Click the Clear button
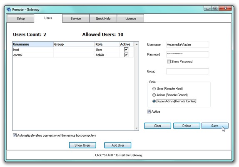 [158, 126]
